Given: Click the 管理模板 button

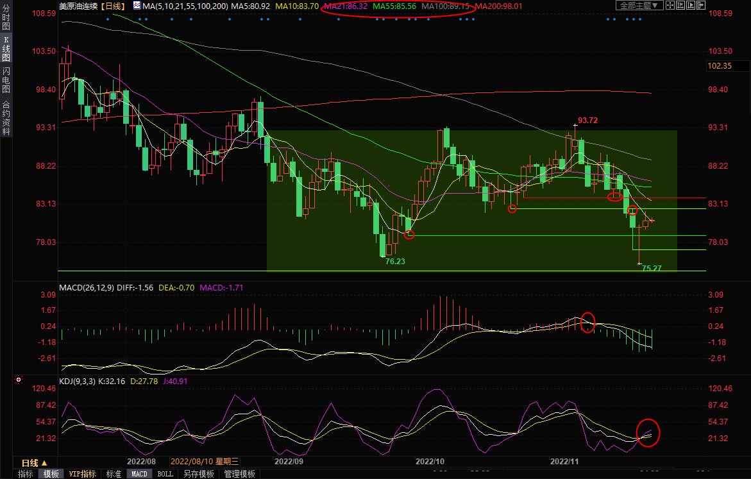Looking at the screenshot, I should 239,474.
